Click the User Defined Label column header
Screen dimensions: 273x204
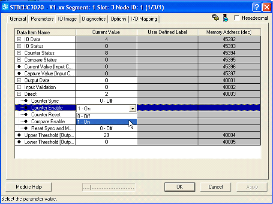click(x=168, y=32)
